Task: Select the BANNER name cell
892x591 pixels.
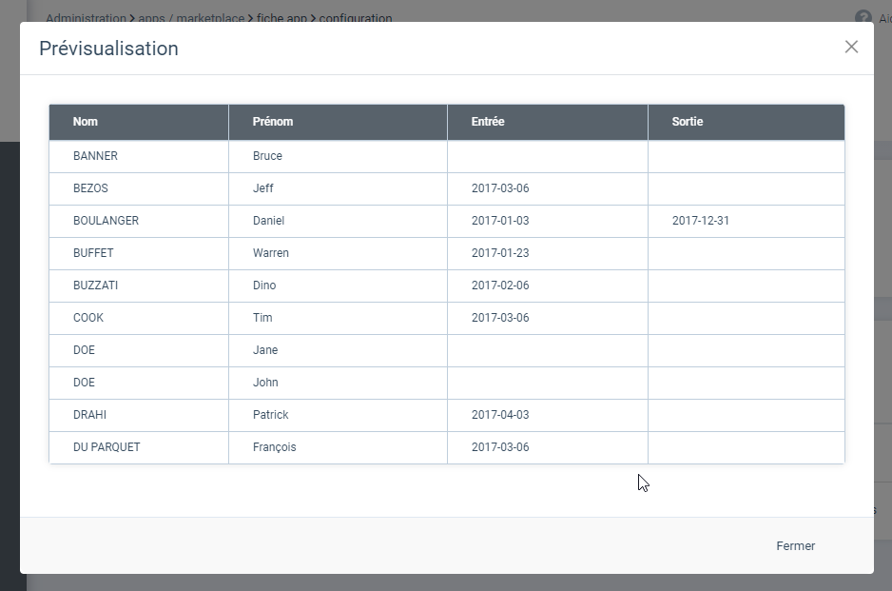Action: (x=95, y=156)
